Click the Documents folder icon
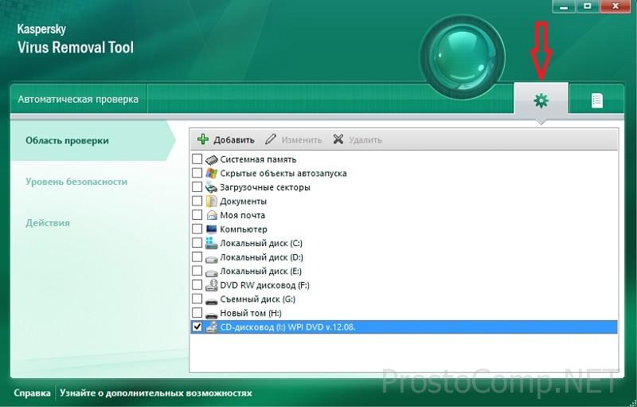 coord(212,202)
